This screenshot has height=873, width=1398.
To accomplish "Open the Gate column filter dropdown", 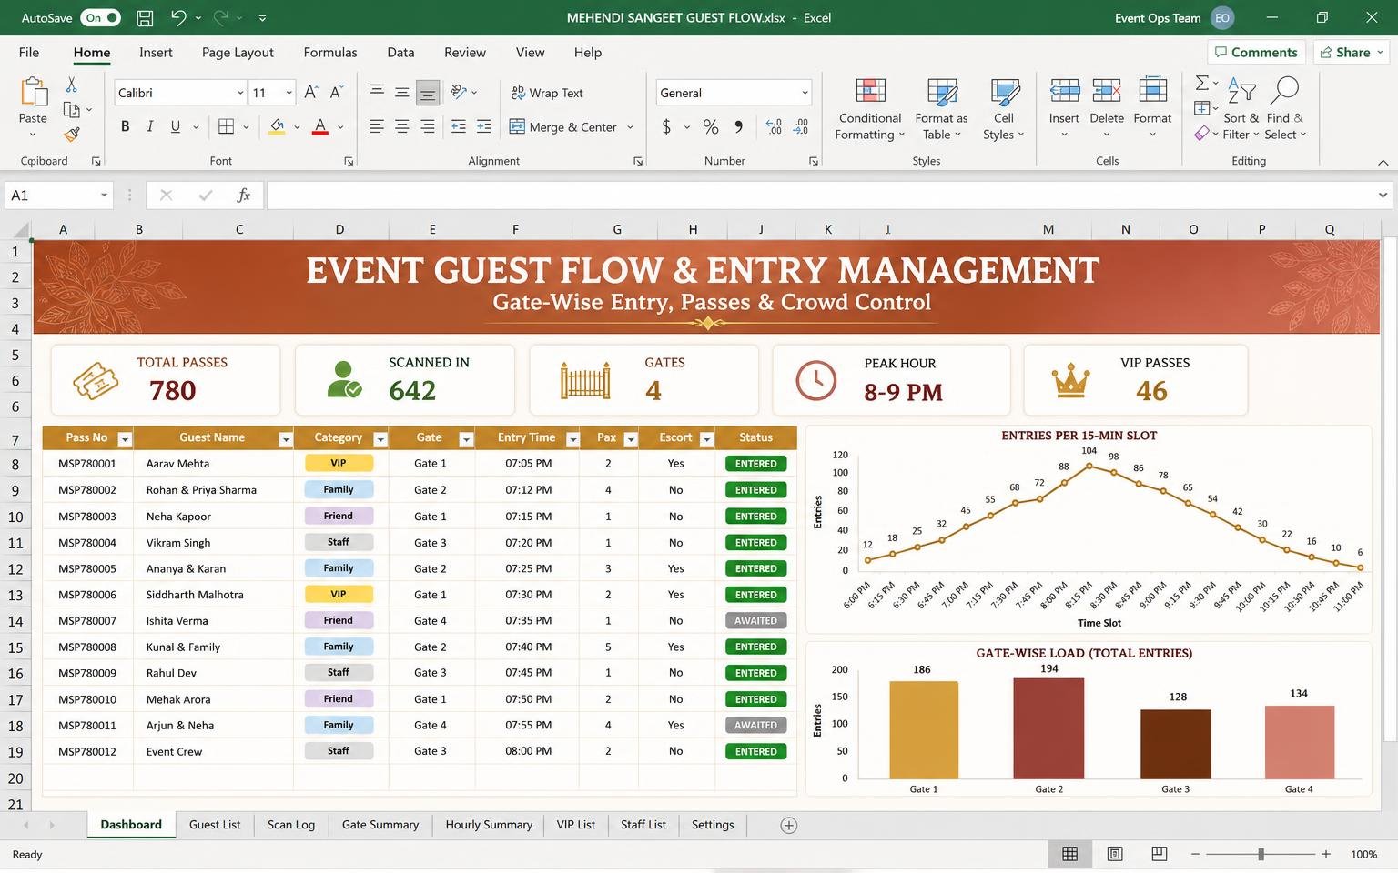I will 466,439.
